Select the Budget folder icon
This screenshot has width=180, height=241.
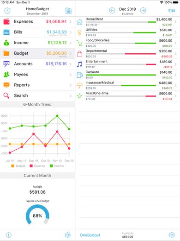click(6, 53)
